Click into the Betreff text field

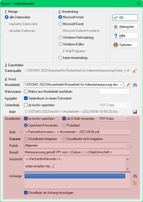coord(77,152)
